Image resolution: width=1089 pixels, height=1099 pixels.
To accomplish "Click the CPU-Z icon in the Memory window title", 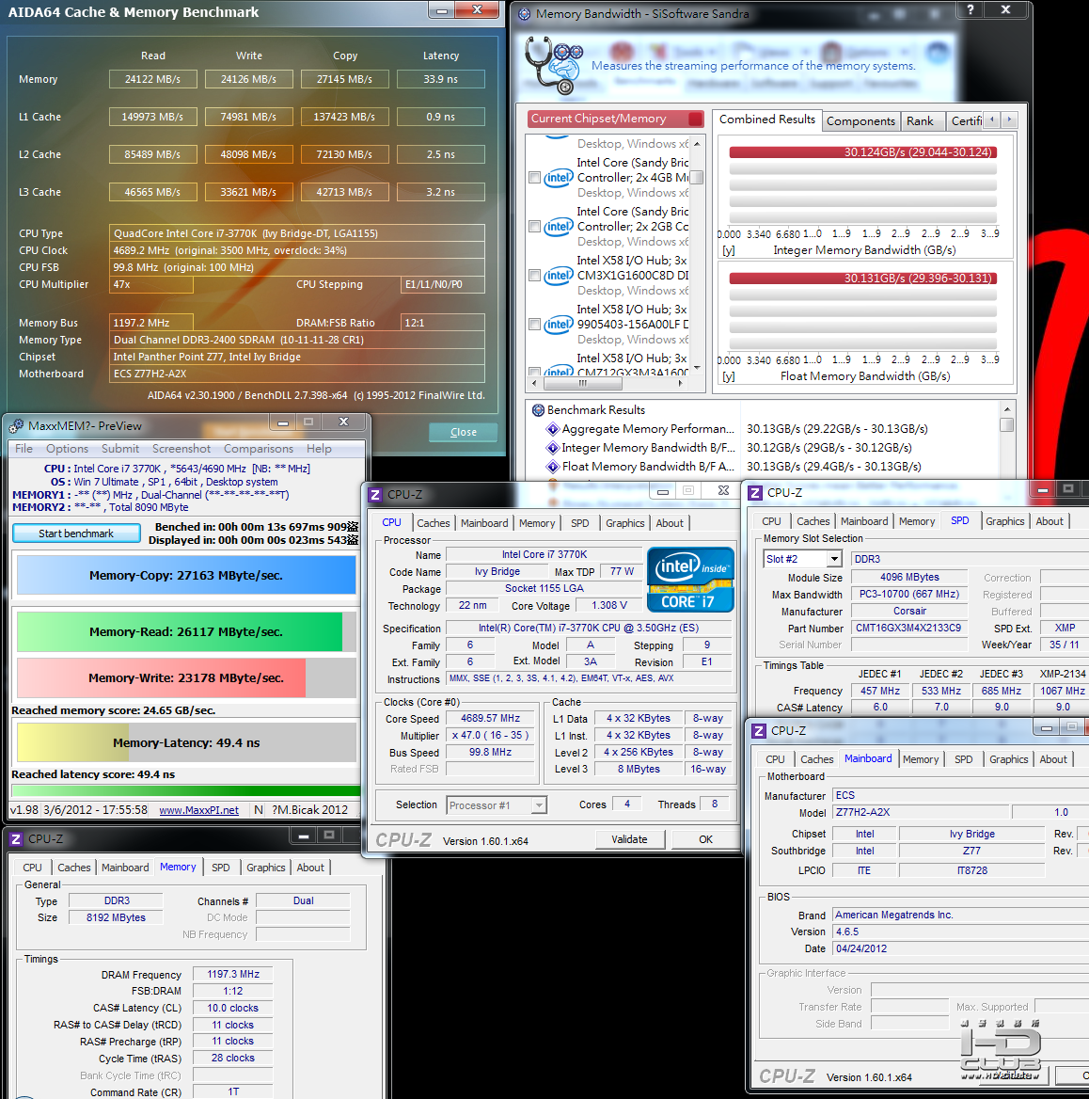I will (15, 839).
